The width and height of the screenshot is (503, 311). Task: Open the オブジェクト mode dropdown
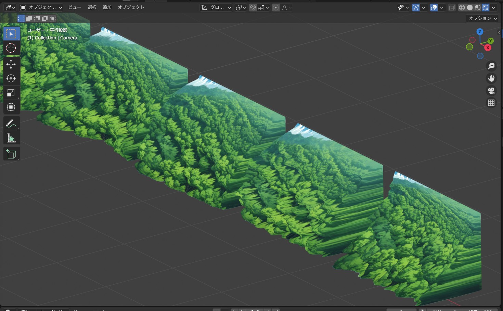(41, 8)
